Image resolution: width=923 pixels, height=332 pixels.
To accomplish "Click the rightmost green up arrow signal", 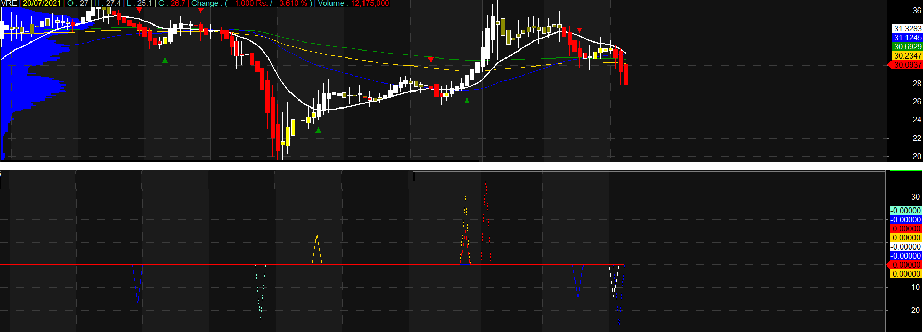I will pyautogui.click(x=467, y=101).
